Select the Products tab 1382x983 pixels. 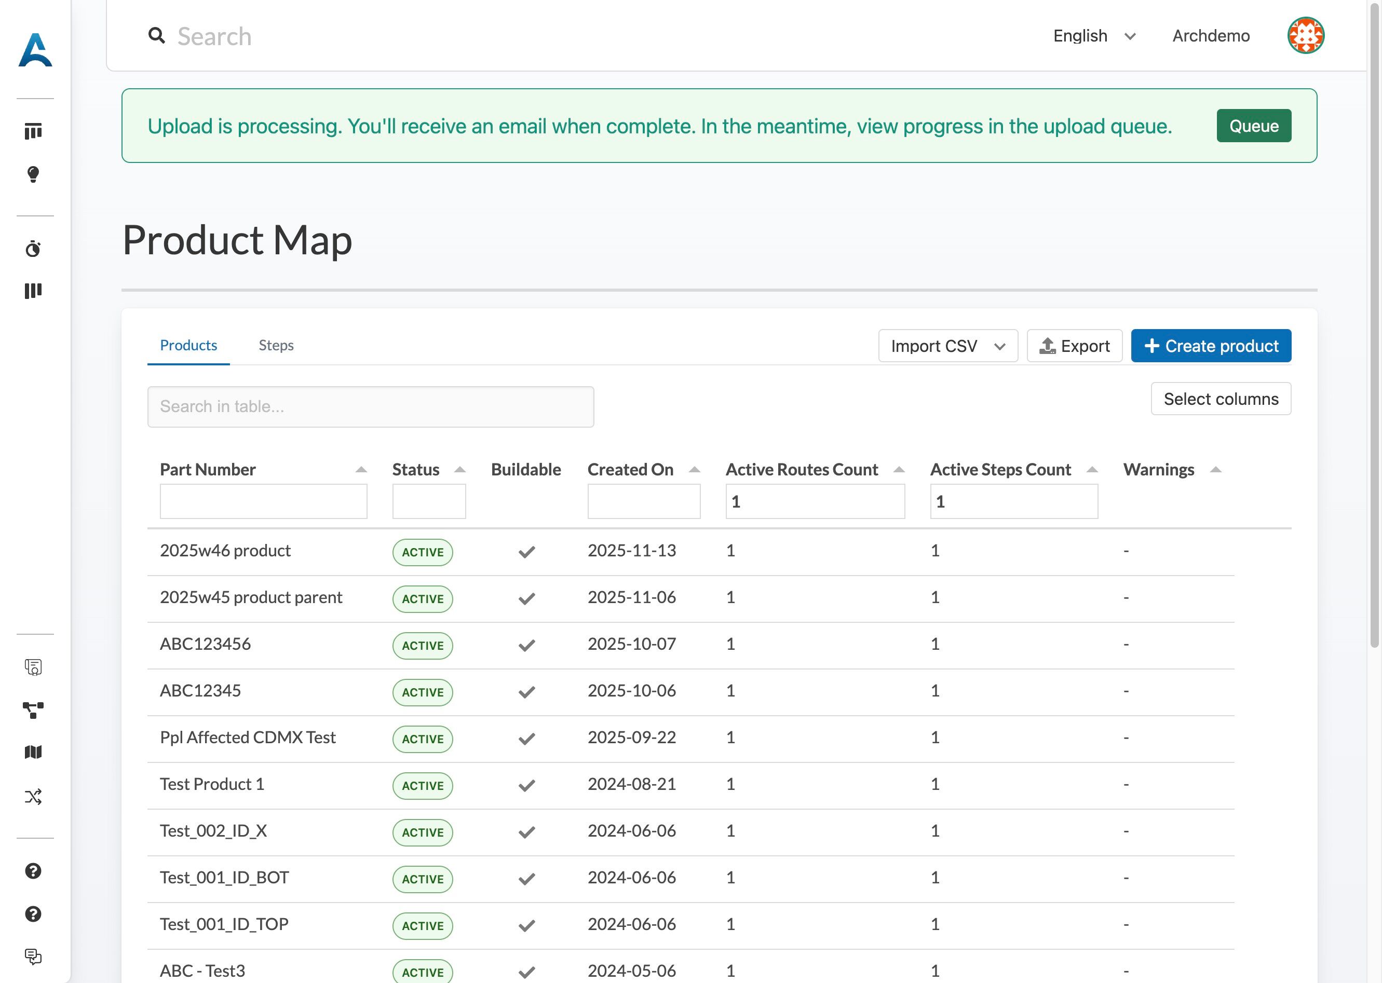(188, 345)
